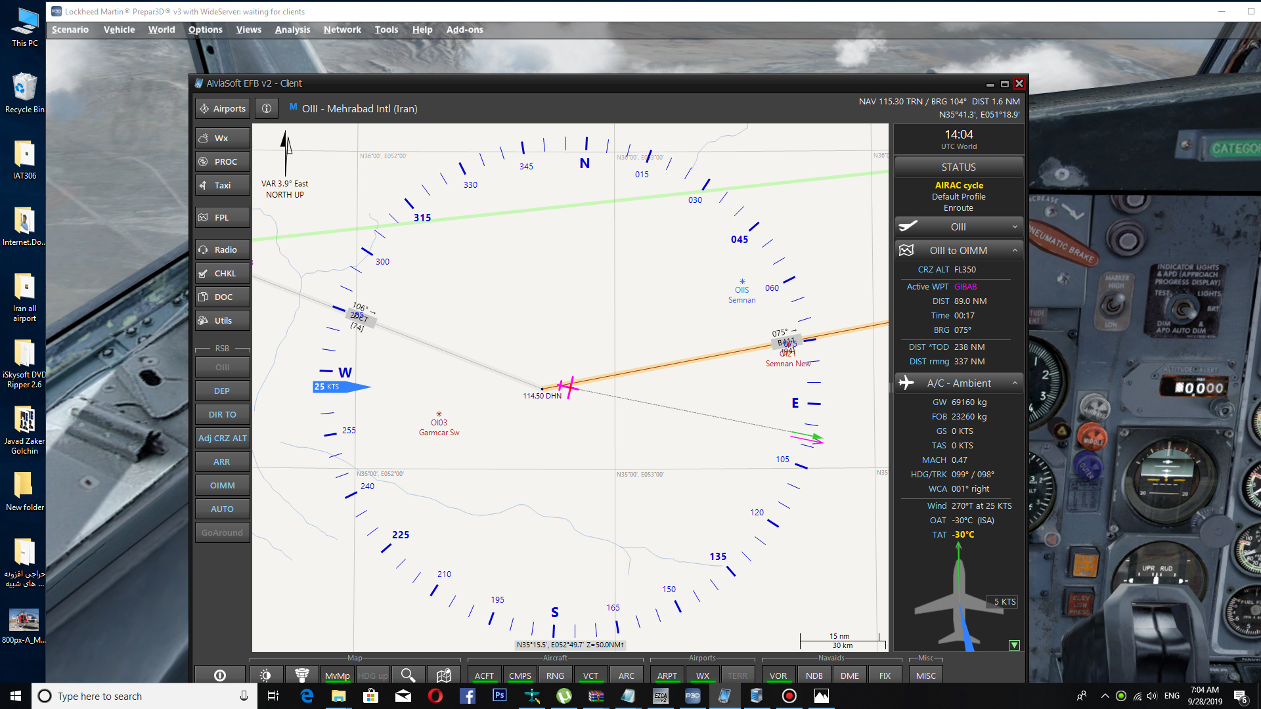1261x709 pixels.
Task: Toggle WX airport weather layer
Action: 703,675
